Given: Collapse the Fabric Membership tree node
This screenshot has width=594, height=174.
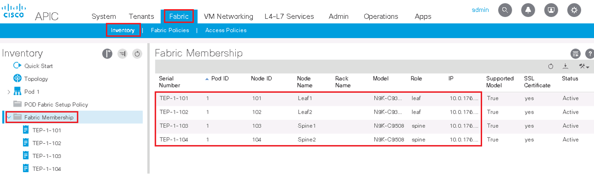Looking at the screenshot, I should coord(9,117).
